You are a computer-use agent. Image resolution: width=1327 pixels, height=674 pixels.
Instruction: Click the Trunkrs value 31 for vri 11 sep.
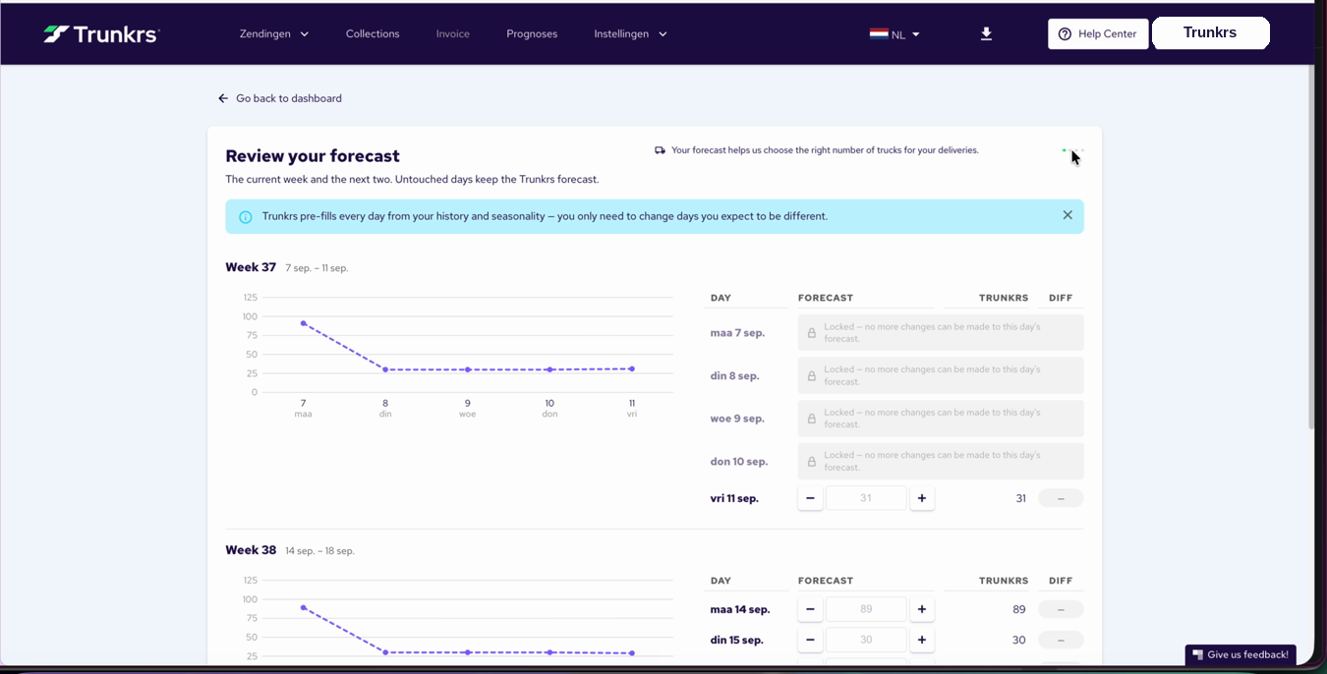pos(1020,499)
